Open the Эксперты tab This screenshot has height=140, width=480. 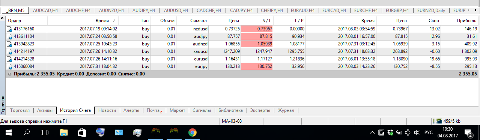pyautogui.click(x=260, y=110)
